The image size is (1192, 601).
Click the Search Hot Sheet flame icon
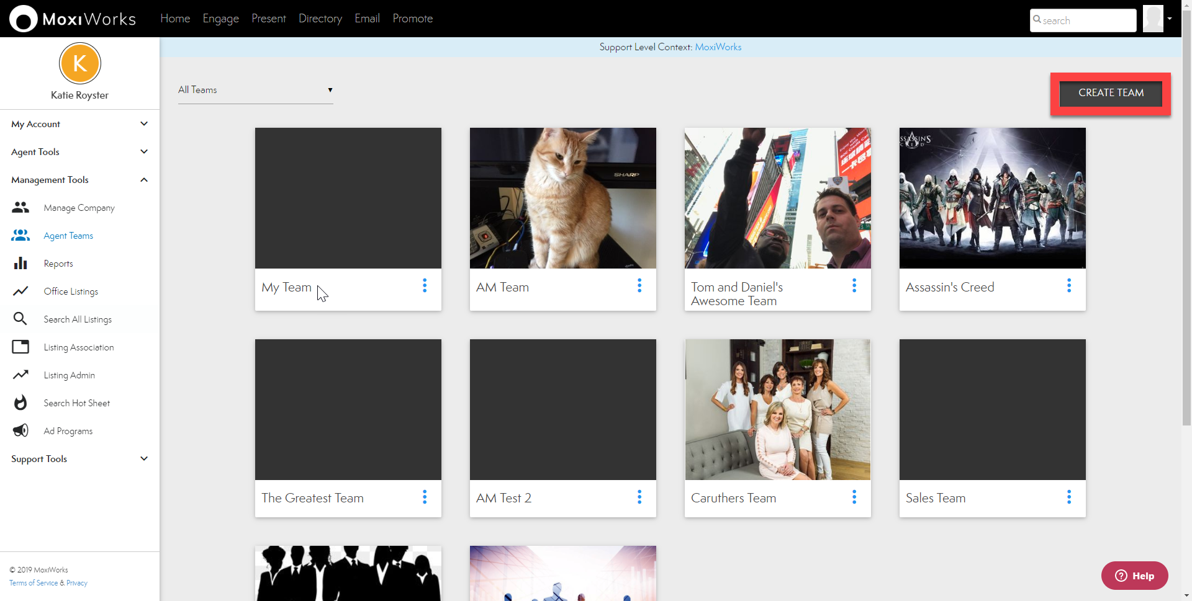[20, 403]
